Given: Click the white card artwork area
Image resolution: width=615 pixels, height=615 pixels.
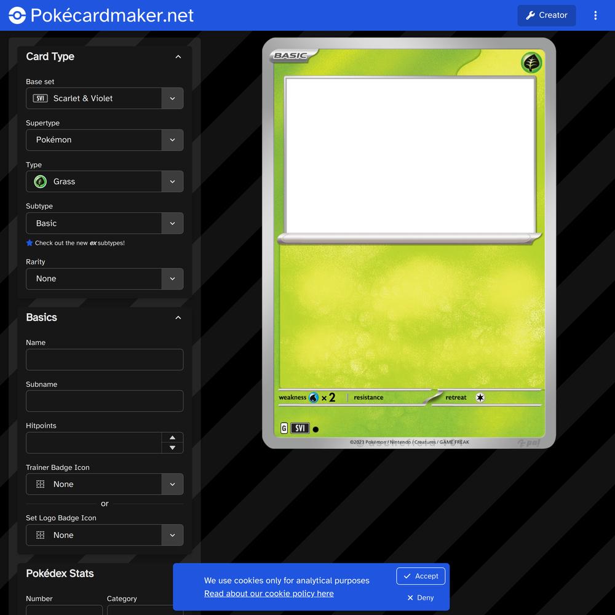Looking at the screenshot, I should 410,155.
